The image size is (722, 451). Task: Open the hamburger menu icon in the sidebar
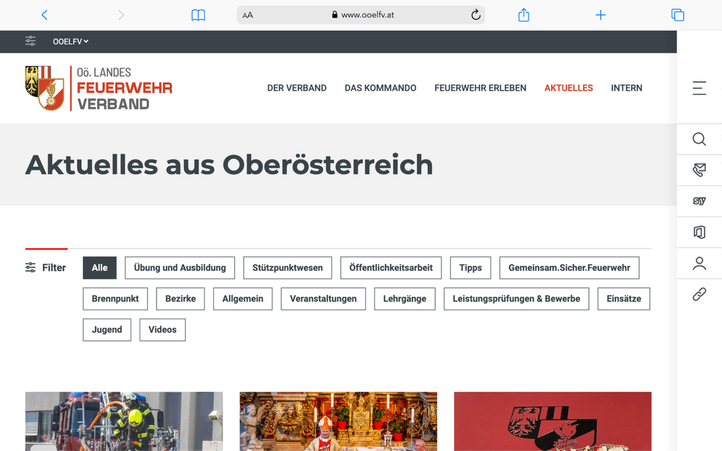click(699, 88)
